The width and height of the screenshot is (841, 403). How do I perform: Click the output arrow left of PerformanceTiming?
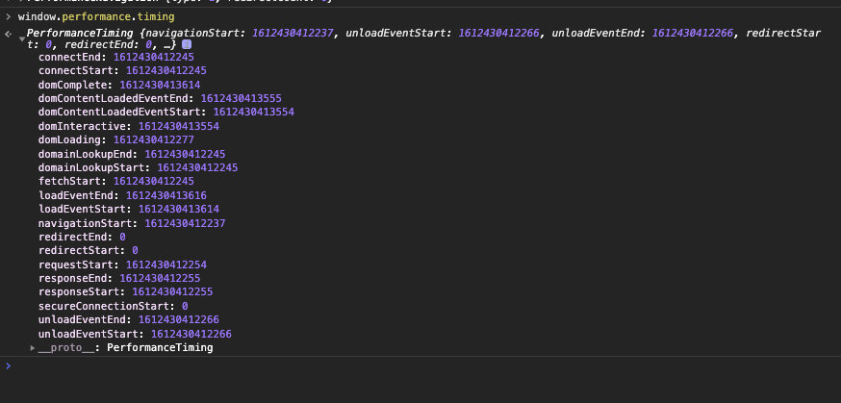8,33
